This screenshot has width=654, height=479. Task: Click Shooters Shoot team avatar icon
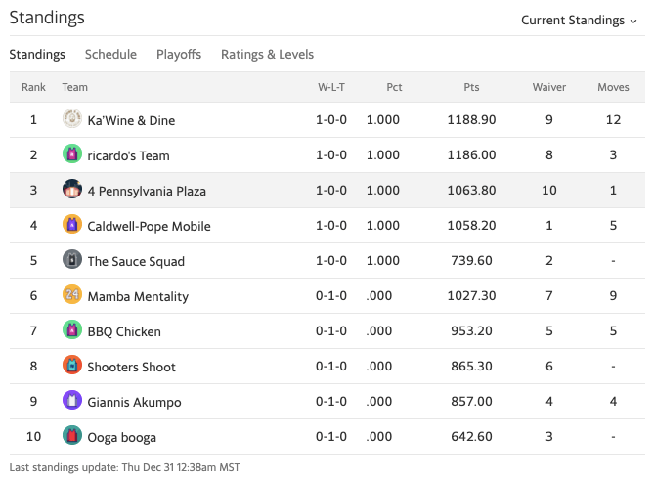(x=71, y=366)
